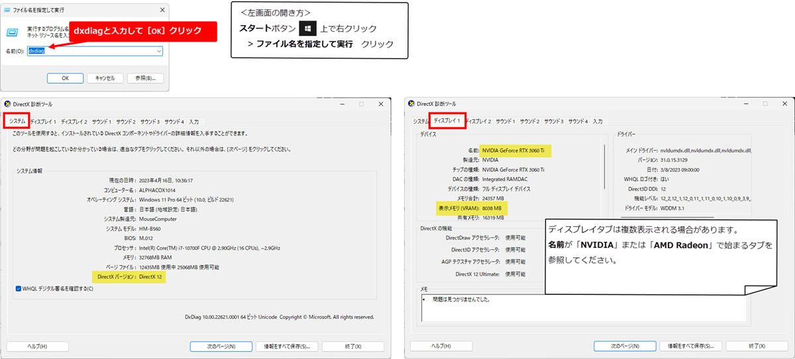The height and width of the screenshot is (359, 795).
Task: Click the dxdiag name input field
Action: [95, 51]
